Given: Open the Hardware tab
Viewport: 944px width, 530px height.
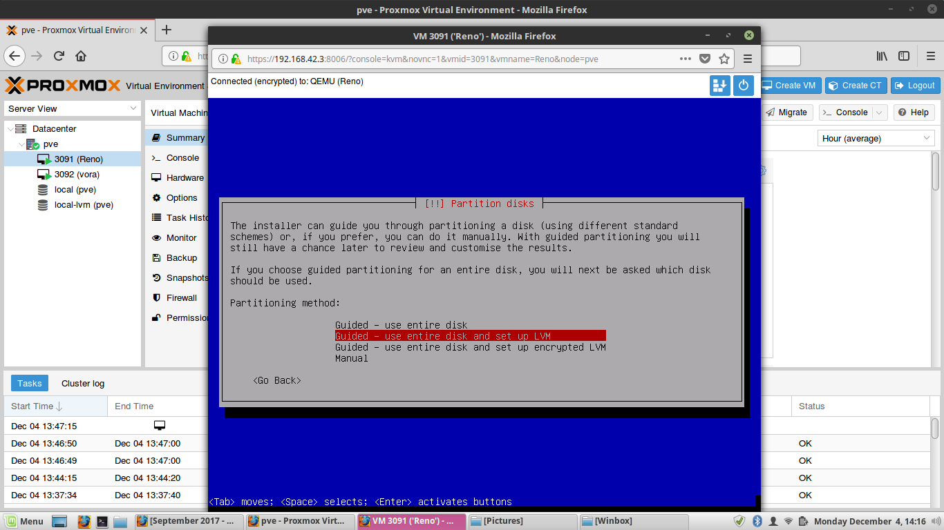Looking at the screenshot, I should click(177, 177).
